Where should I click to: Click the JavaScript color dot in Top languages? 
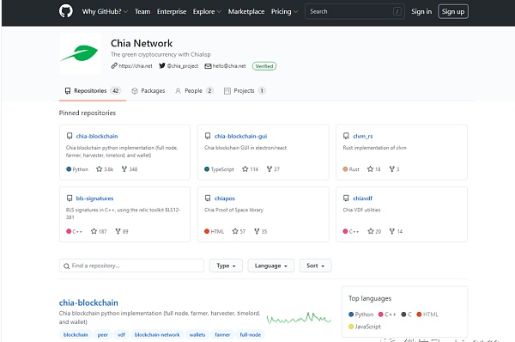click(x=351, y=327)
